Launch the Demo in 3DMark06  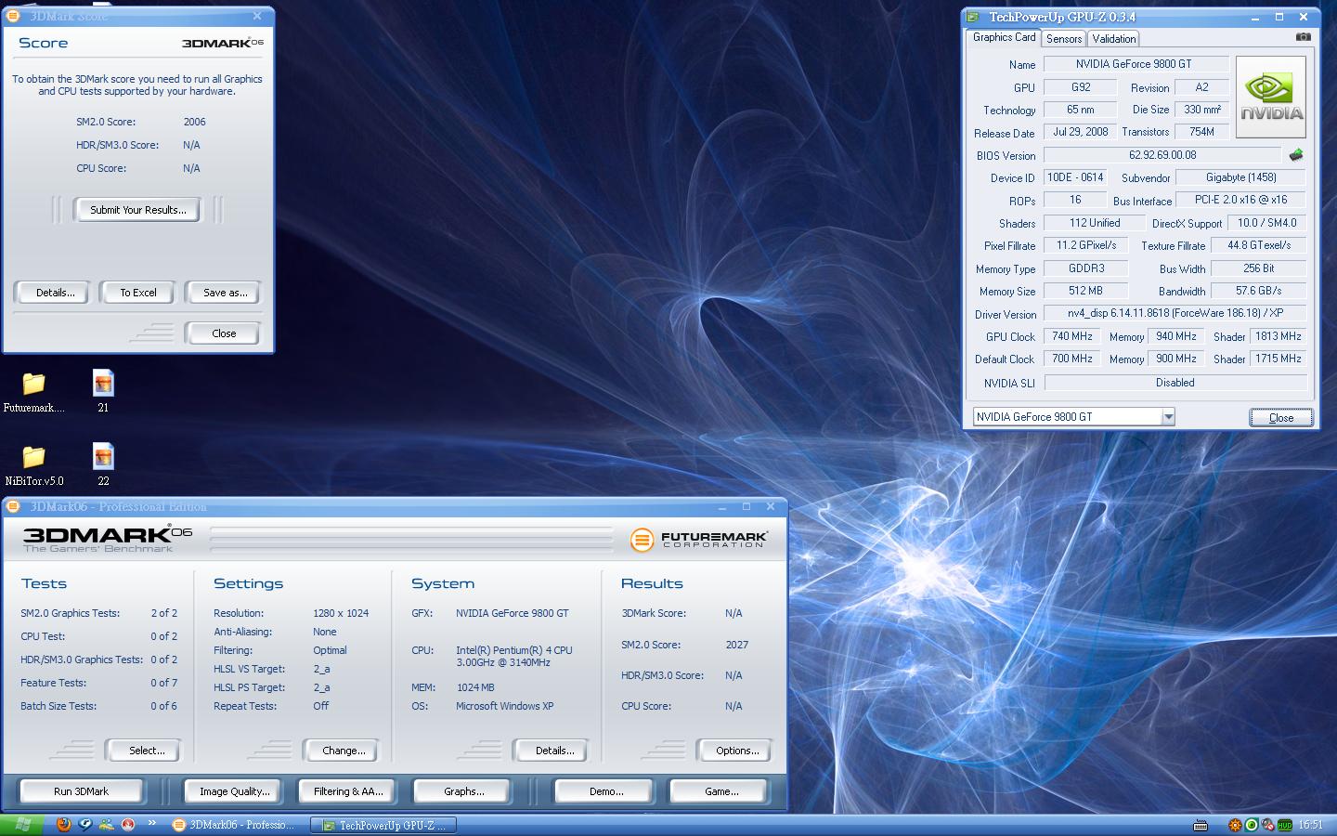coord(605,791)
